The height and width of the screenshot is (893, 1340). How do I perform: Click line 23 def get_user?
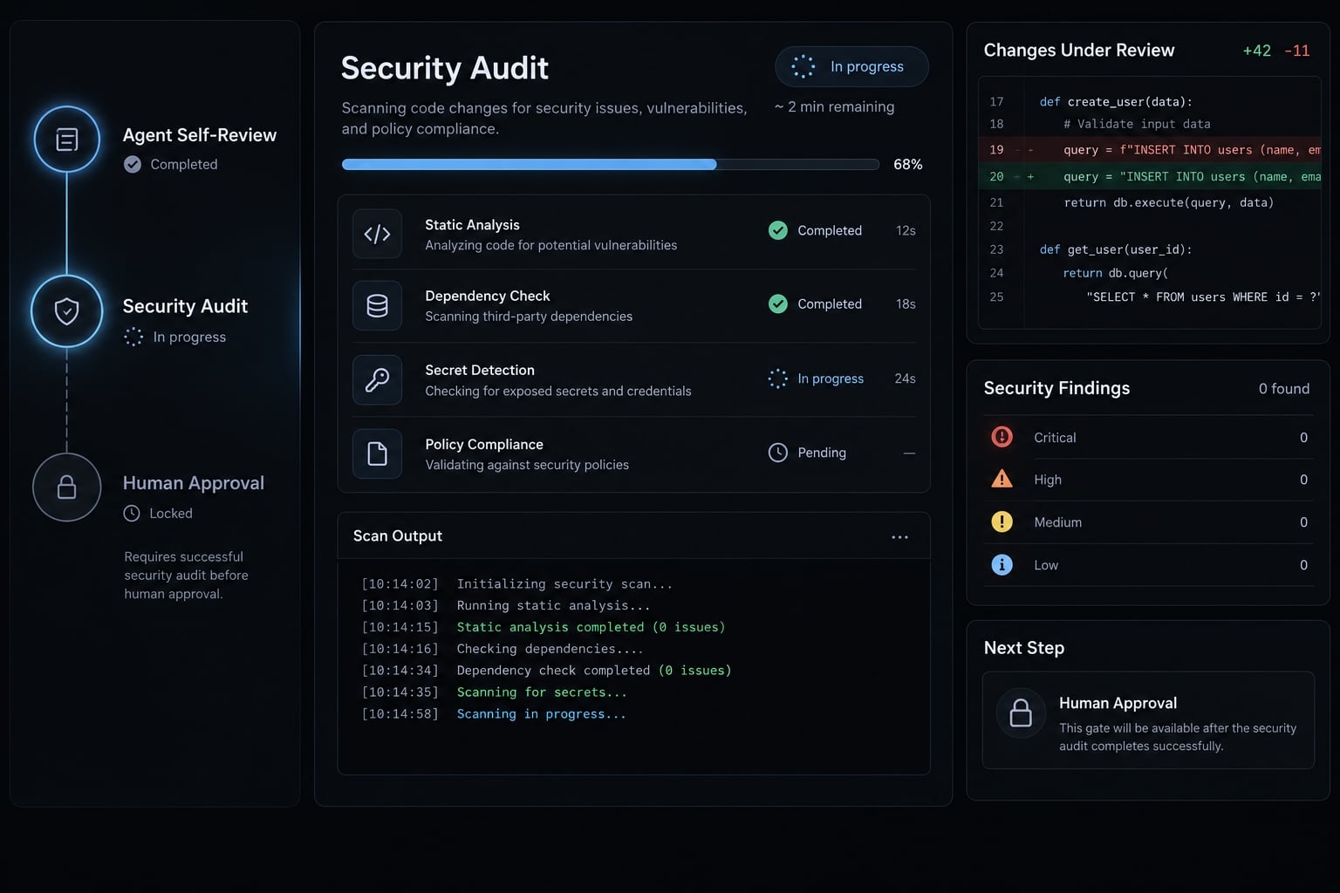1116,249
